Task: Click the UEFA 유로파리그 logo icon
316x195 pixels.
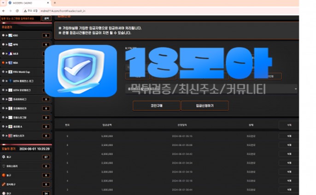Action: point(10,90)
